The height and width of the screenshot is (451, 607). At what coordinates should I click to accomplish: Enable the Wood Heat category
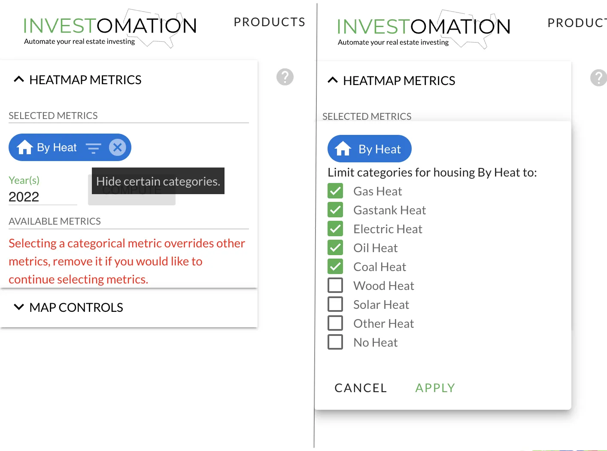[x=335, y=285]
